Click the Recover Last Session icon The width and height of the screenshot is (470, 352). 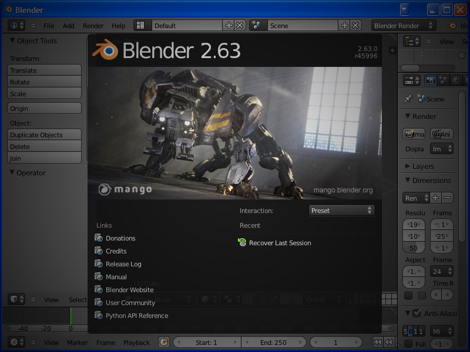pyautogui.click(x=242, y=242)
